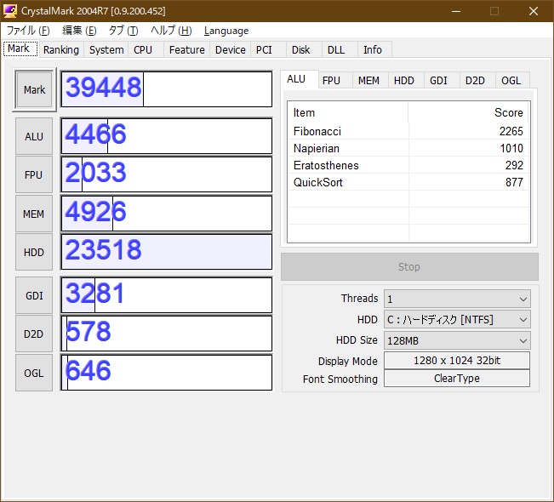Start the HDD benchmark button
554x502 pixels.
click(x=34, y=252)
